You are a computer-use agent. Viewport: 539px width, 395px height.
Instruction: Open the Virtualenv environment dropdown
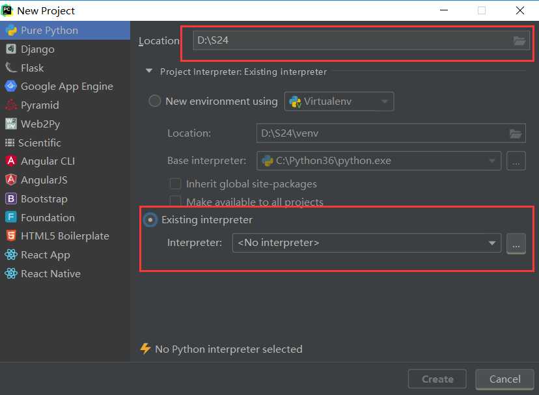[339, 102]
